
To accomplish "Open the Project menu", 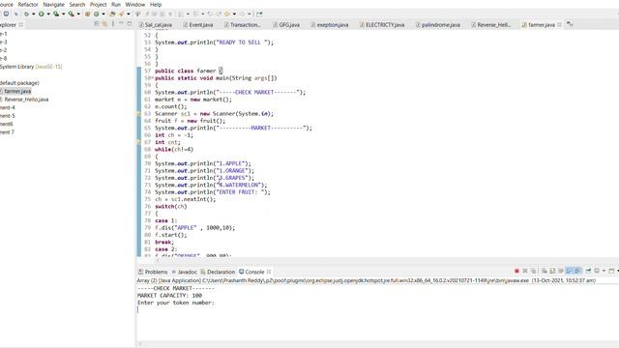I will (x=99, y=4).
